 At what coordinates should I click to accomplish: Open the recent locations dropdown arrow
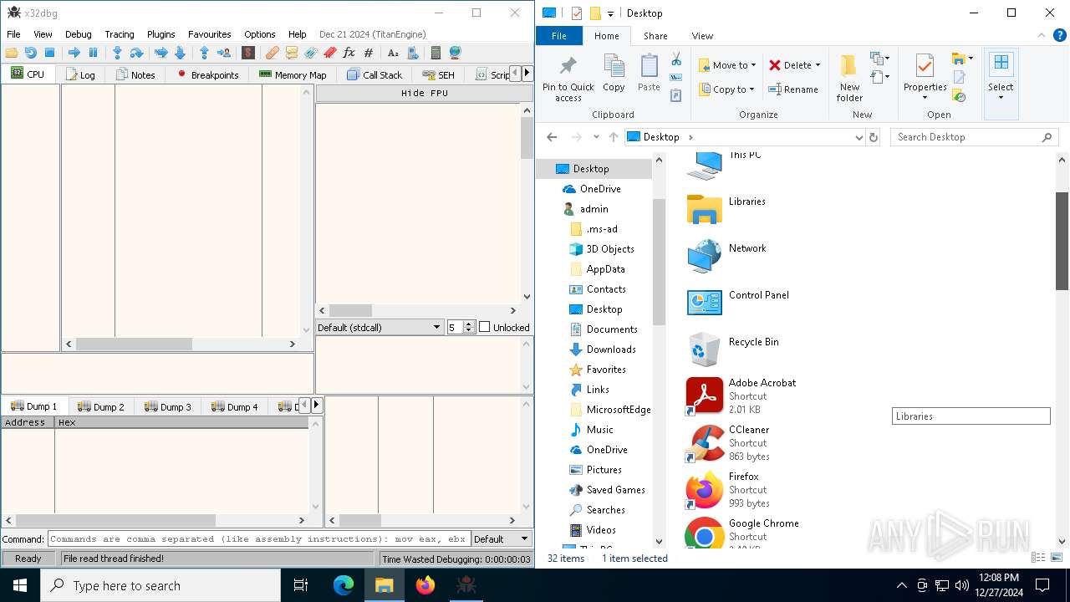pyautogui.click(x=596, y=137)
